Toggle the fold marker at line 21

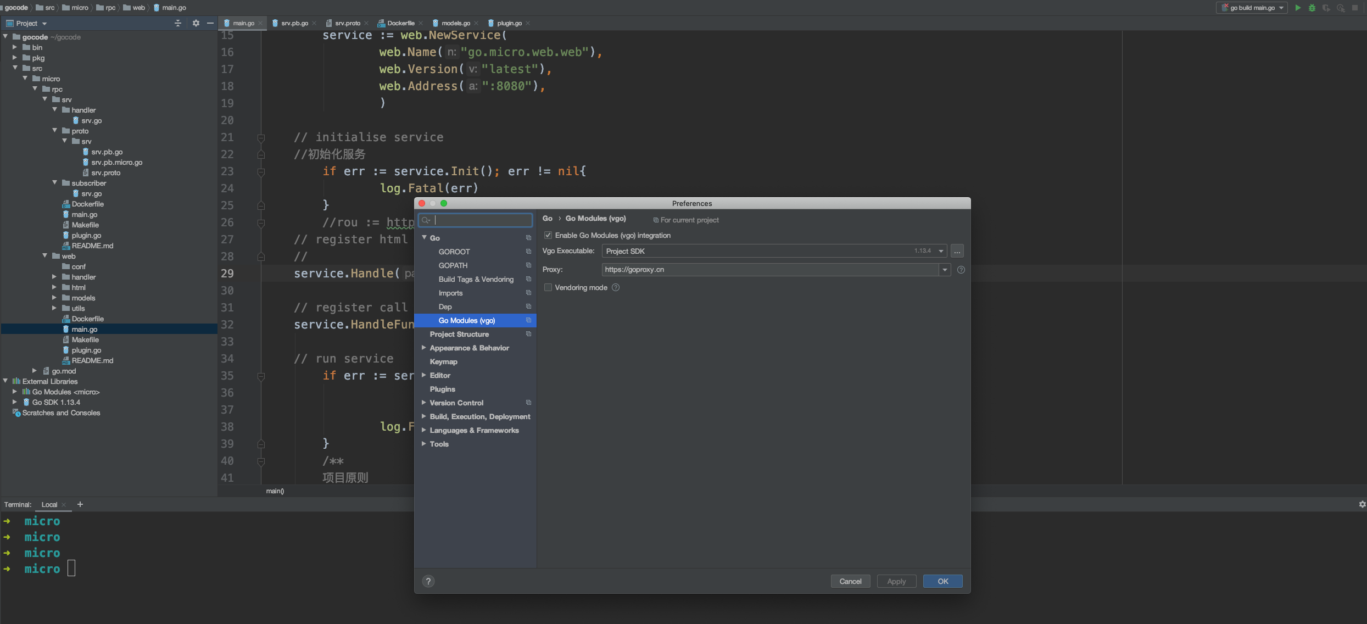(261, 137)
